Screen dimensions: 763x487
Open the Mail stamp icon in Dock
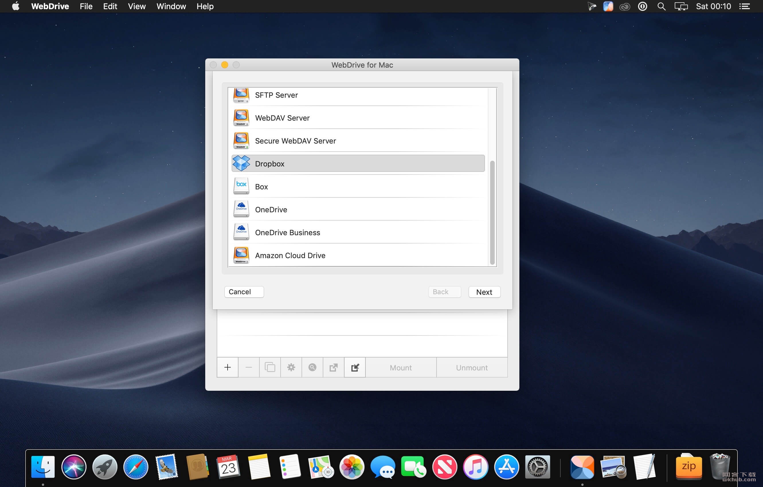tap(167, 467)
